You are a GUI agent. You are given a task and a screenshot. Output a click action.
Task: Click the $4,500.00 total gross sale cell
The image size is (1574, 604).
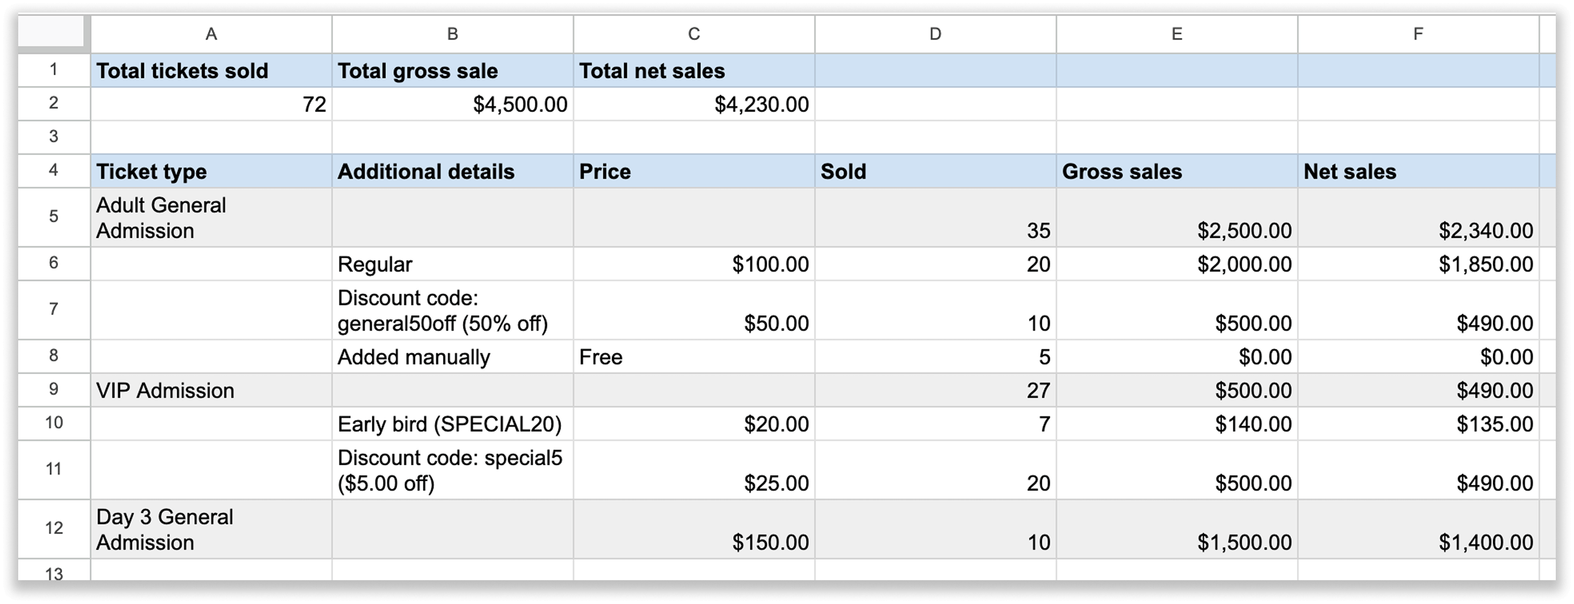click(x=452, y=104)
